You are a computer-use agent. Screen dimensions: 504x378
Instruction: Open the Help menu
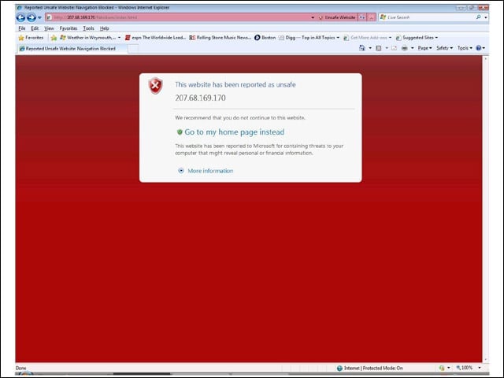coord(104,28)
